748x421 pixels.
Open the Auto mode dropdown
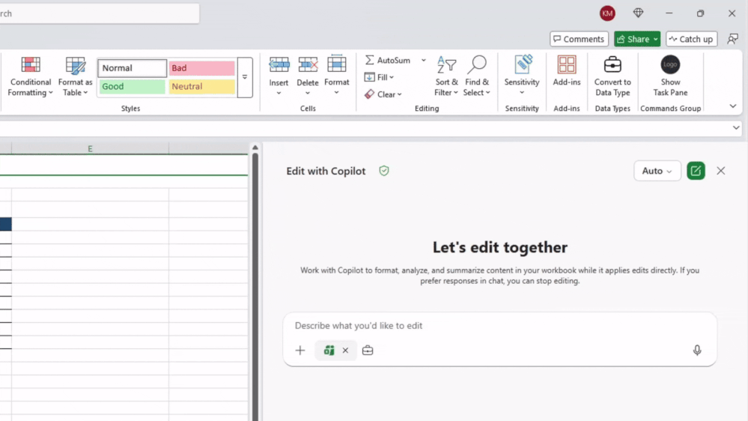657,171
